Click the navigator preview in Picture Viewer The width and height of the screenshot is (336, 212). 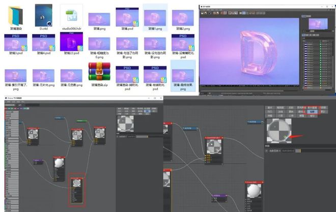[x=318, y=24]
